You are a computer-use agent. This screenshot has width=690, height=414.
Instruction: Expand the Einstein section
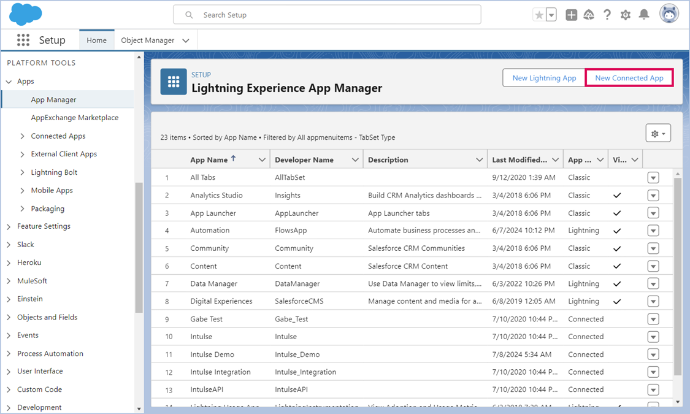point(9,299)
